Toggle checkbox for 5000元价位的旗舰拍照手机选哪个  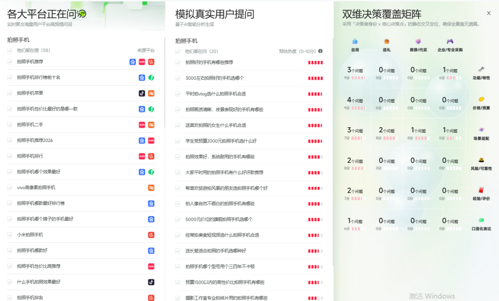pos(178,220)
